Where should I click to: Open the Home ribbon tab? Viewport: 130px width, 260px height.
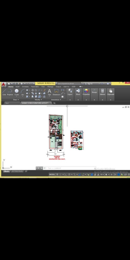pos(11,87)
